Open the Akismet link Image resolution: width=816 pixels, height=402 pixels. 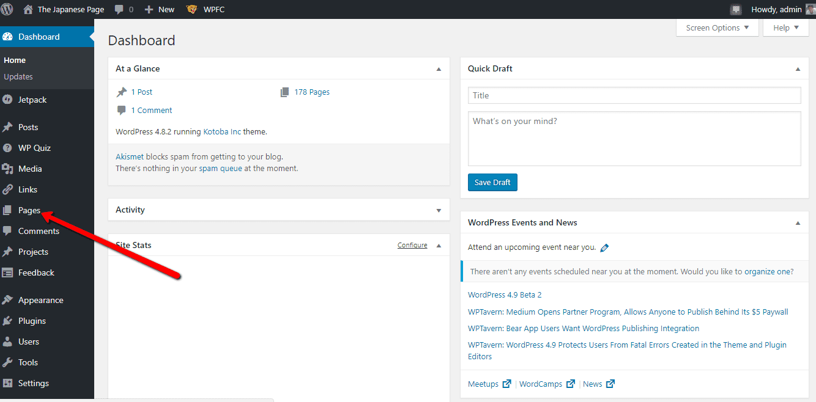tap(130, 156)
